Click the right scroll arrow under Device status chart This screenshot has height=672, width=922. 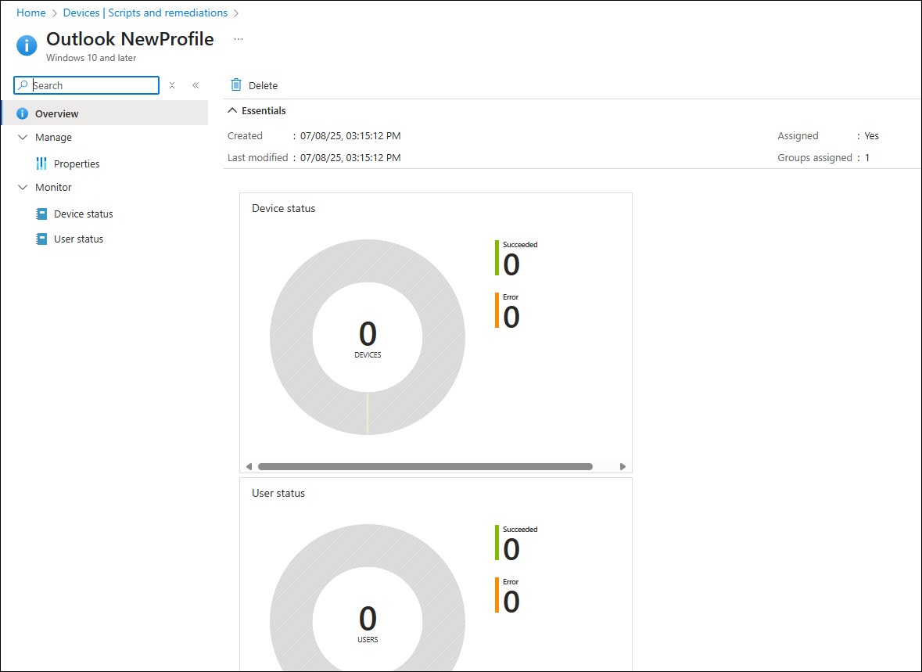click(x=622, y=466)
